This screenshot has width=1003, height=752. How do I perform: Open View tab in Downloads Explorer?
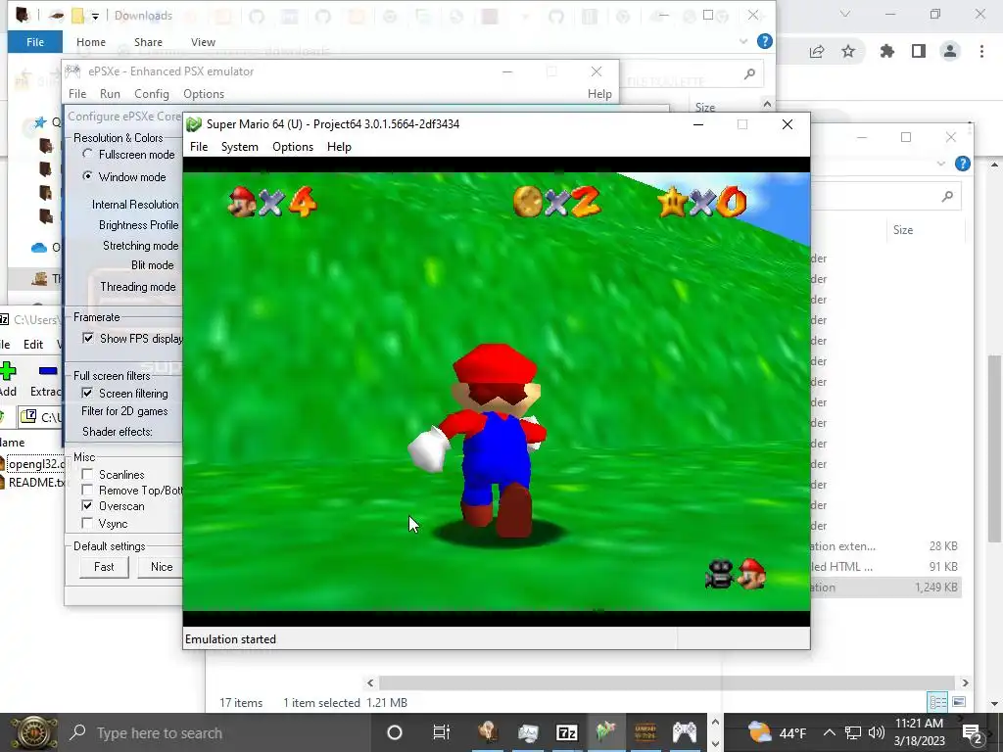click(x=203, y=42)
